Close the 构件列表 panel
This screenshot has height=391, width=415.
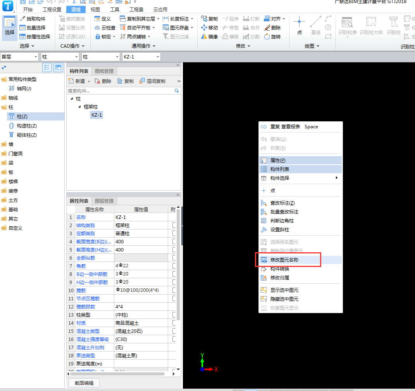pyautogui.click(x=178, y=65)
